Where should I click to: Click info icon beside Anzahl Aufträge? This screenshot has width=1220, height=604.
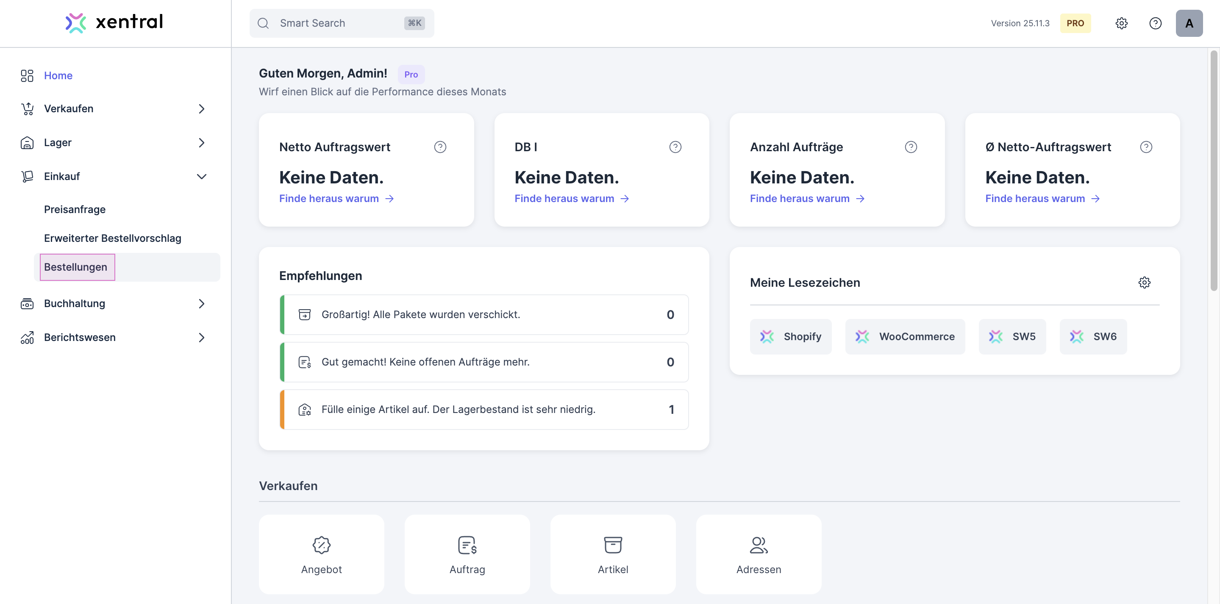click(x=910, y=147)
